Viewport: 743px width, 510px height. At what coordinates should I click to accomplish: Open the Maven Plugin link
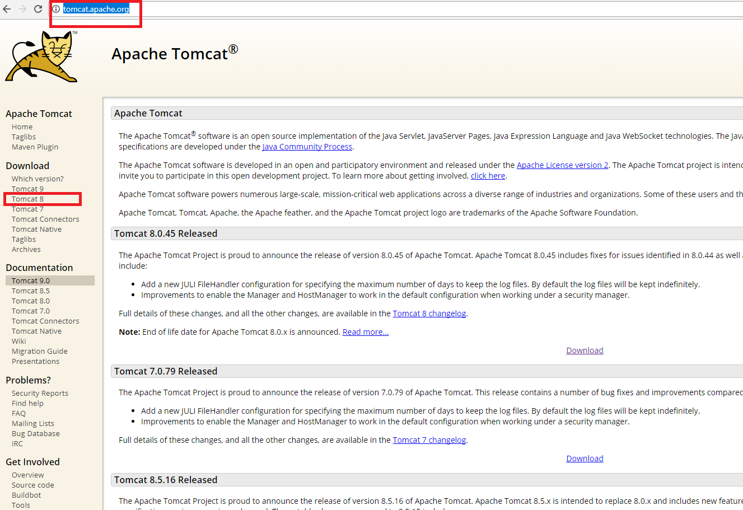(x=35, y=147)
